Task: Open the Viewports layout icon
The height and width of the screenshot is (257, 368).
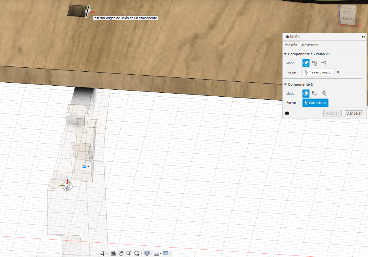Action: coord(166,253)
